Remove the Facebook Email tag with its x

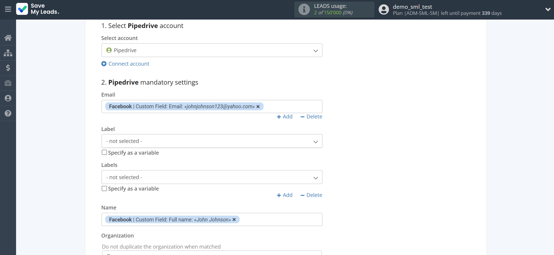click(258, 107)
